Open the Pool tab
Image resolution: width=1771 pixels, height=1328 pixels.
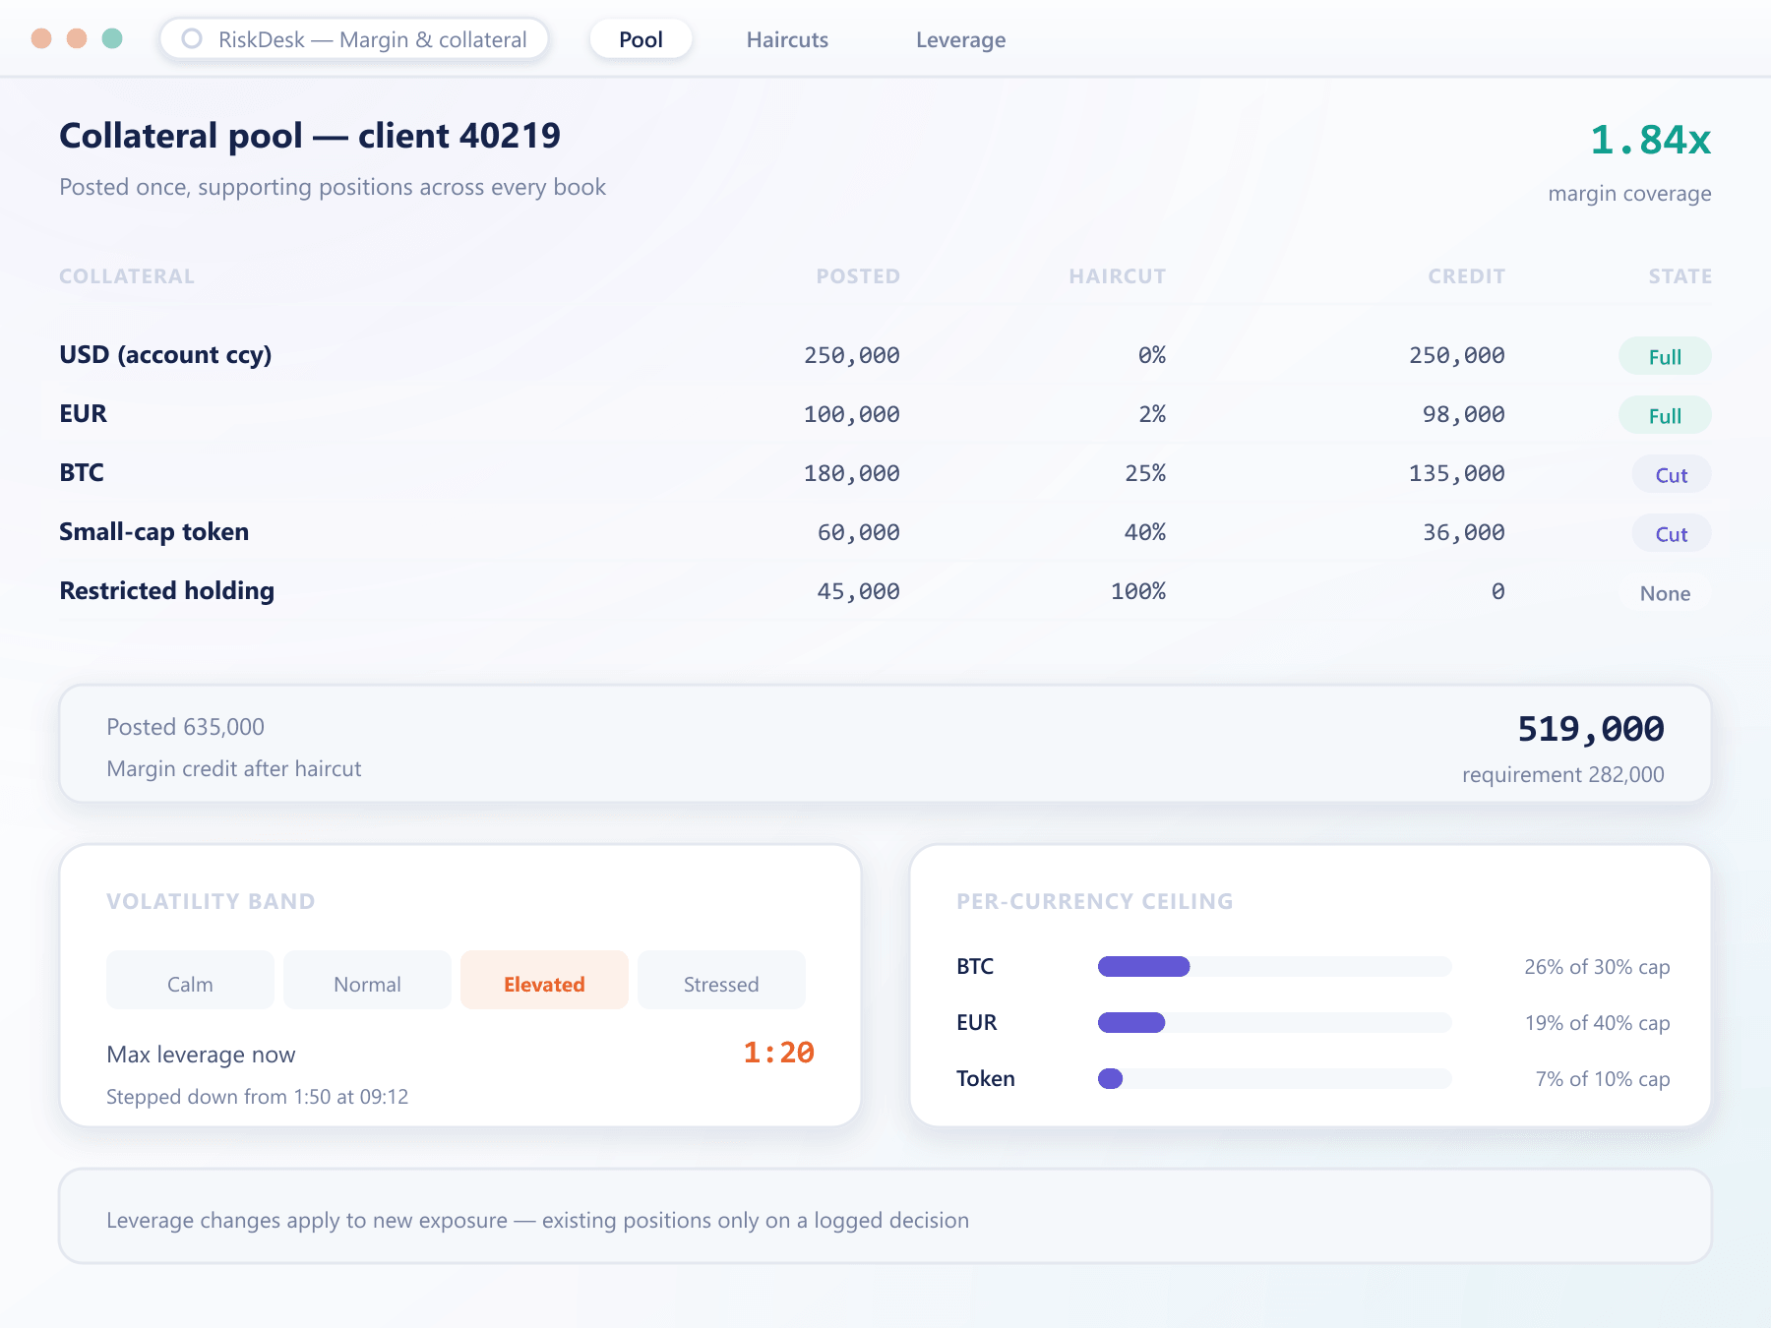(x=641, y=39)
